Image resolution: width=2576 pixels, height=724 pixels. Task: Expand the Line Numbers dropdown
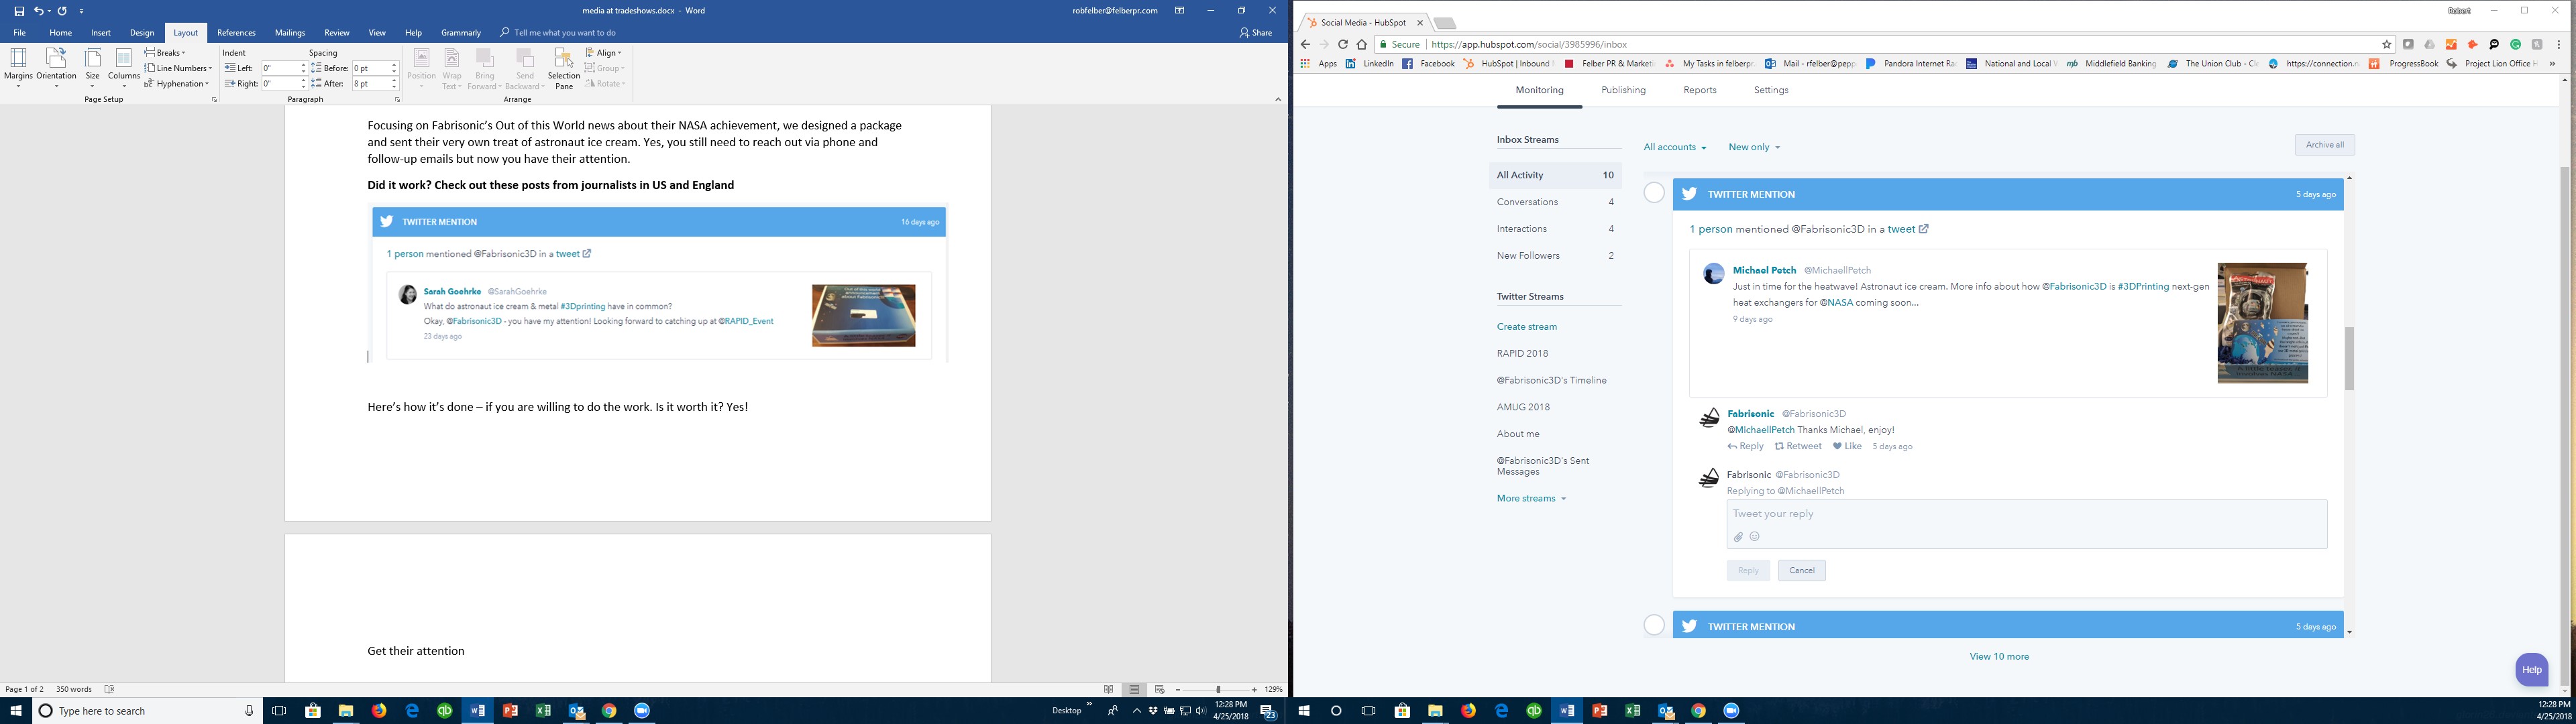pyautogui.click(x=178, y=68)
